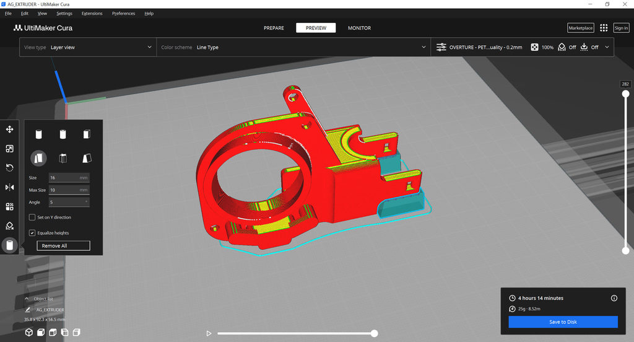
Task: Open the Help menu
Action: click(x=149, y=14)
